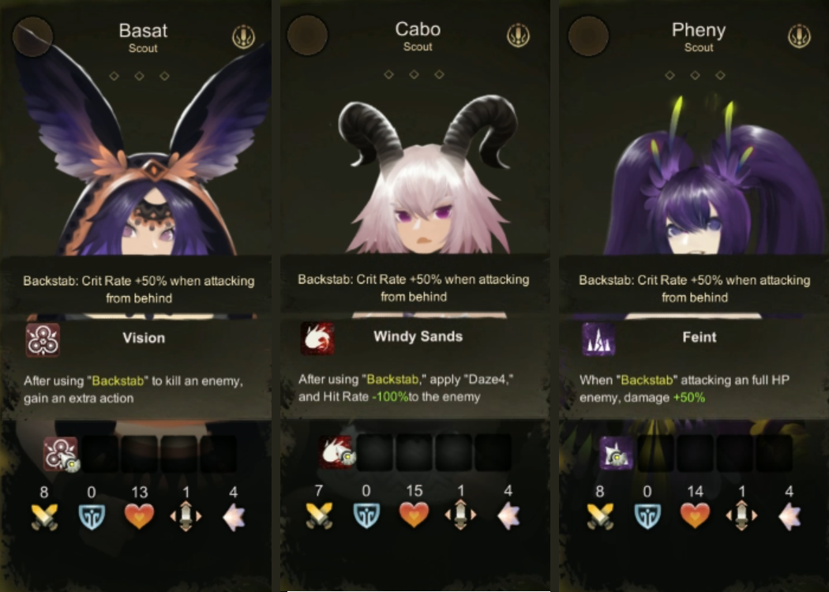This screenshot has height=592, width=829.
Task: Click Pheny's pink speed arrow stat icon
Action: 790,516
